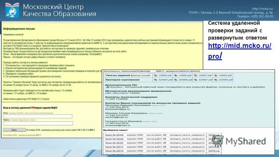Open the kr5607.pdf criteria file
The width and height of the screenshot is (279, 157).
tap(206, 80)
